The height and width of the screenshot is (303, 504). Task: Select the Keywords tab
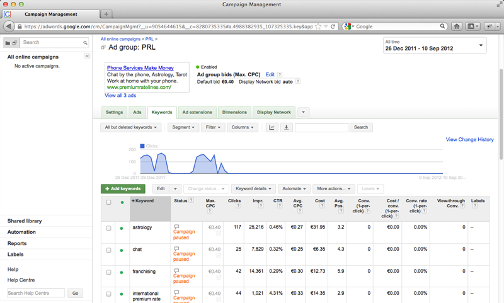click(x=162, y=112)
